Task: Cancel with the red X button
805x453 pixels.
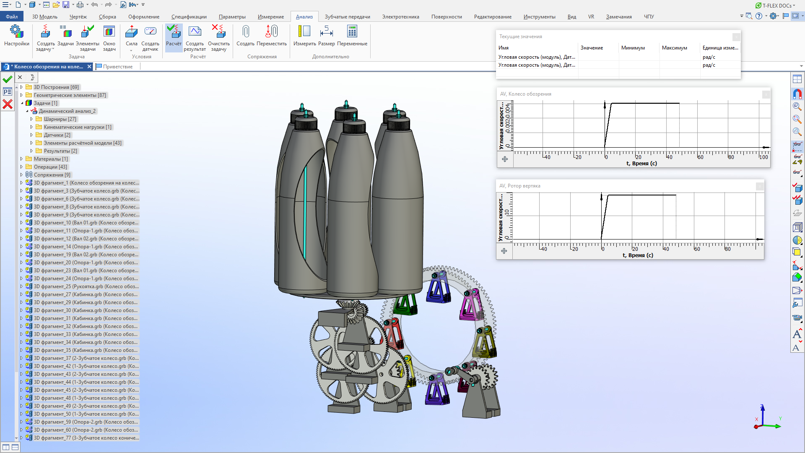Action: coord(8,104)
